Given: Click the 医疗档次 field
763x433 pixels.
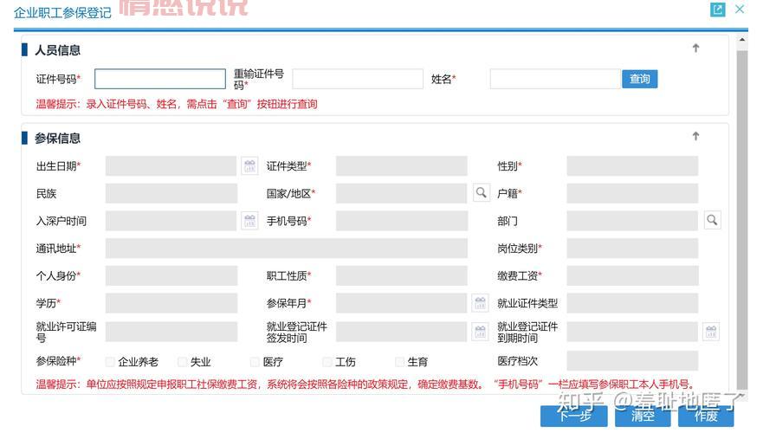Looking at the screenshot, I should pyautogui.click(x=632, y=361).
